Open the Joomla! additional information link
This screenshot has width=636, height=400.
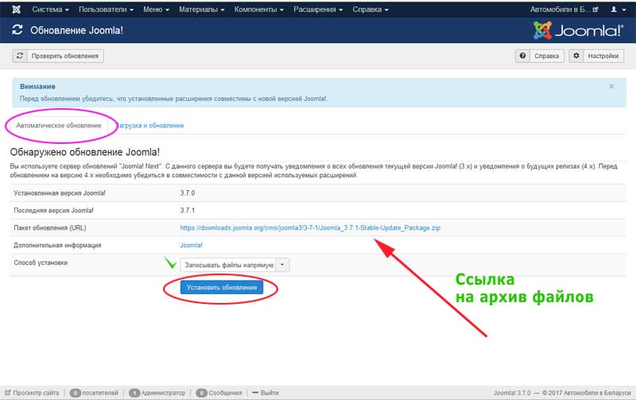point(191,246)
